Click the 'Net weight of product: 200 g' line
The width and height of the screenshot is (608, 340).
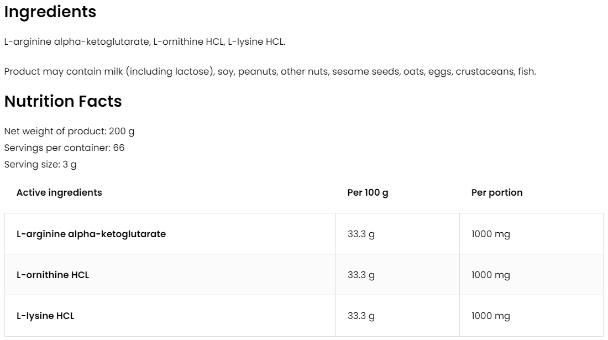click(69, 131)
